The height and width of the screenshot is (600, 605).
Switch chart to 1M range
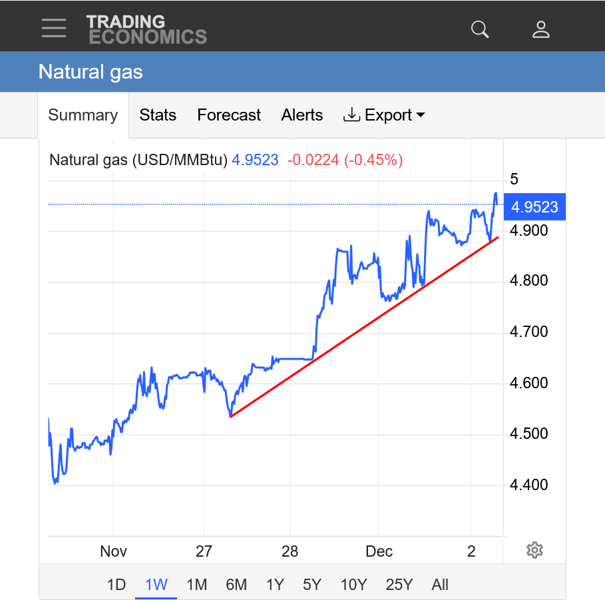(196, 585)
